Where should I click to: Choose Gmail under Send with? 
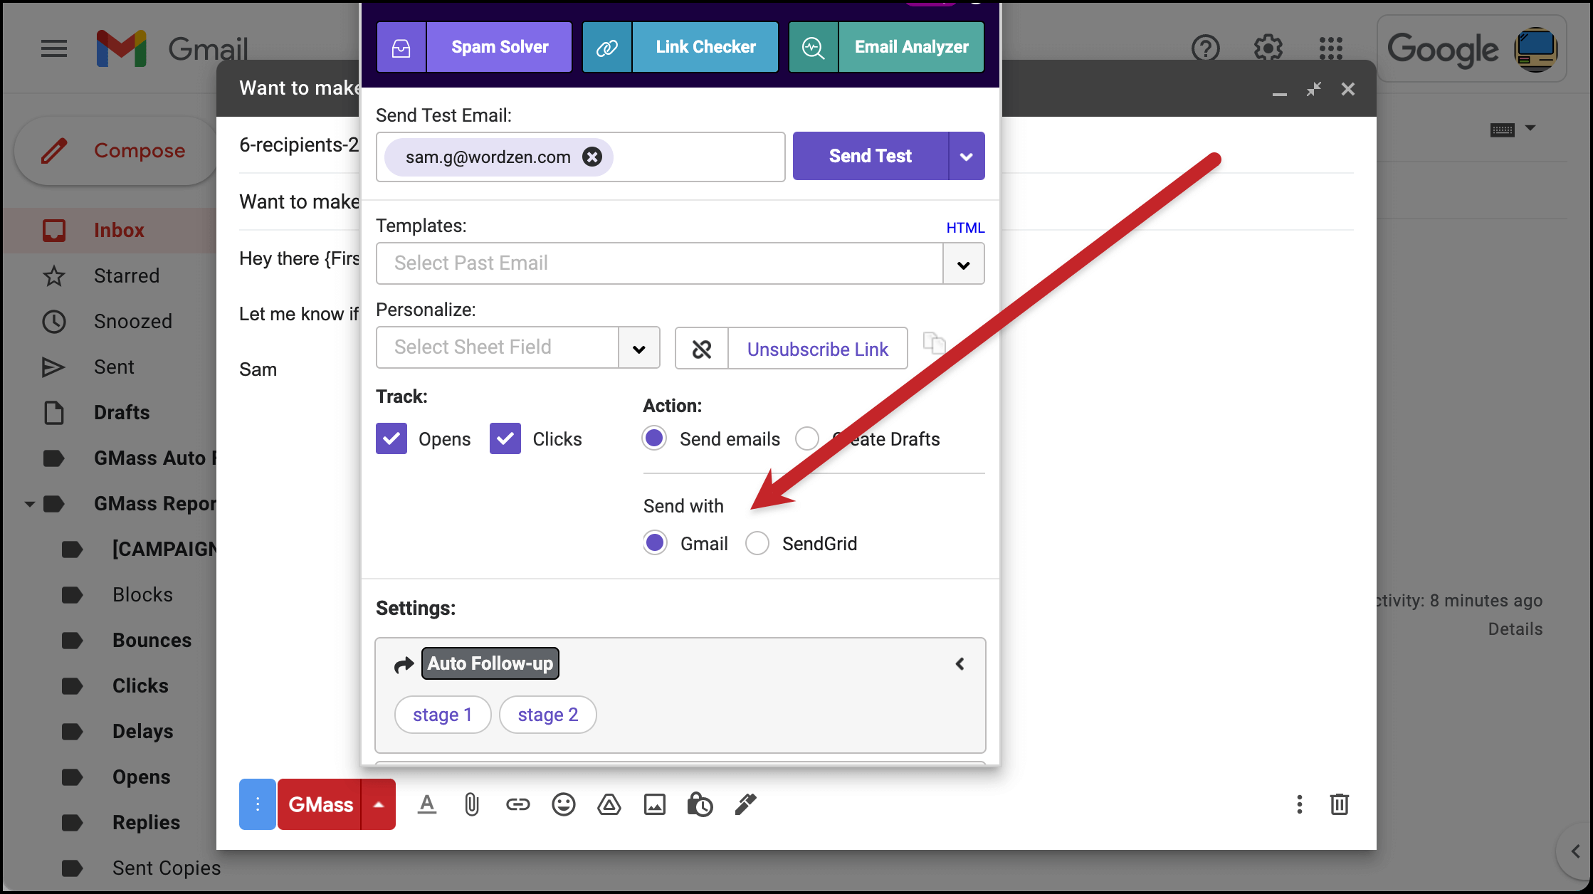click(655, 542)
